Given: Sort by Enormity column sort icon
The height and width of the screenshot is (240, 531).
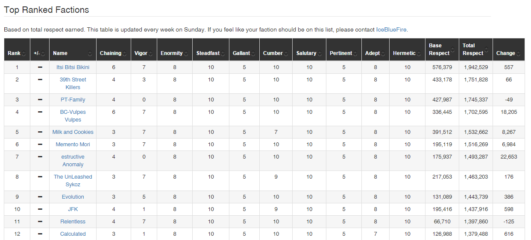Looking at the screenshot, I should 186,54.
